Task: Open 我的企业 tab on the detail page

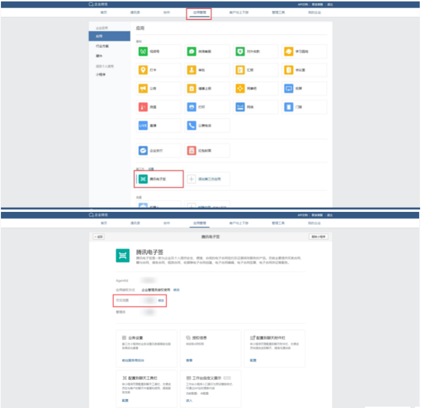Action: pos(314,223)
